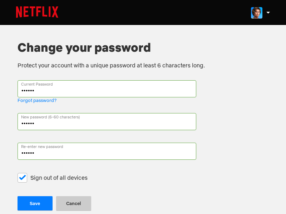Click the empty black header bar area
286x214 pixels.
pyautogui.click(x=154, y=12)
